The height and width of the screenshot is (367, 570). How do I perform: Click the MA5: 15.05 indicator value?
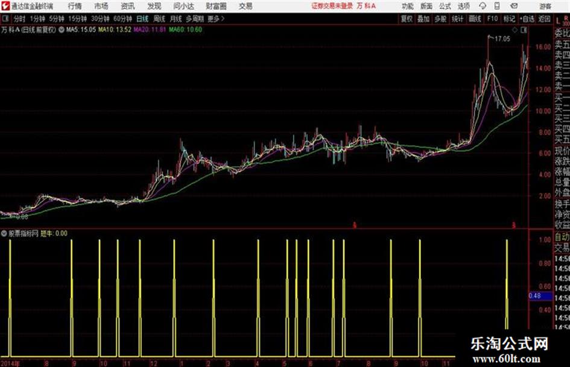click(81, 30)
